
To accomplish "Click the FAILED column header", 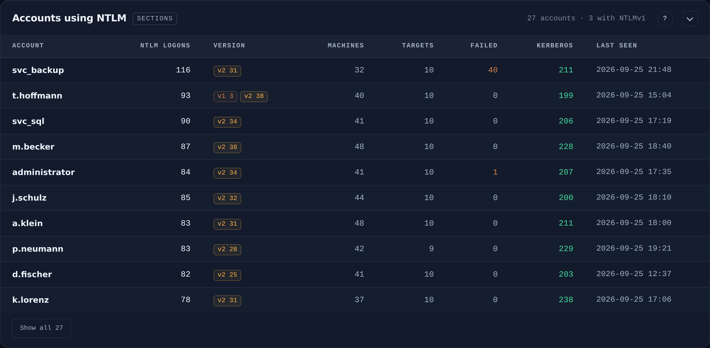I will (484, 45).
